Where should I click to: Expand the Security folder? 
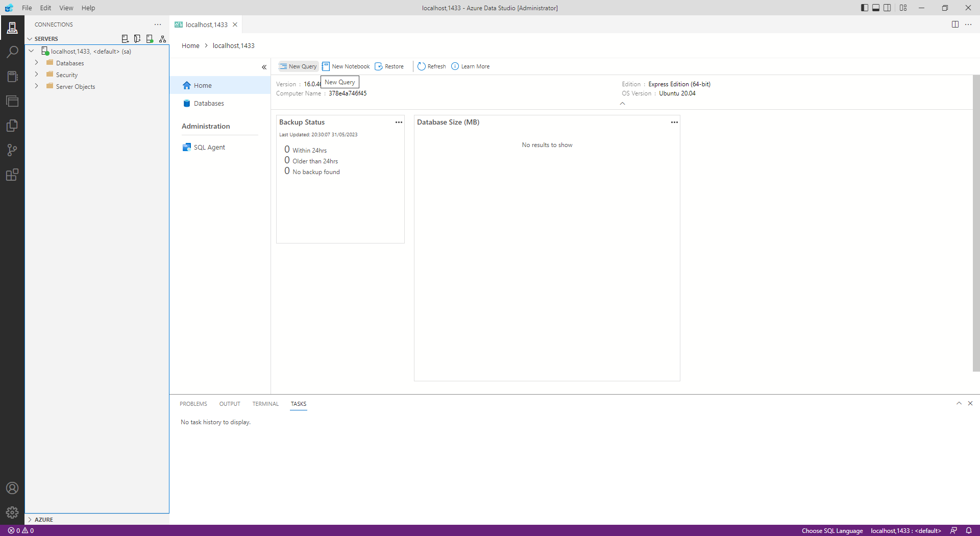click(x=37, y=75)
